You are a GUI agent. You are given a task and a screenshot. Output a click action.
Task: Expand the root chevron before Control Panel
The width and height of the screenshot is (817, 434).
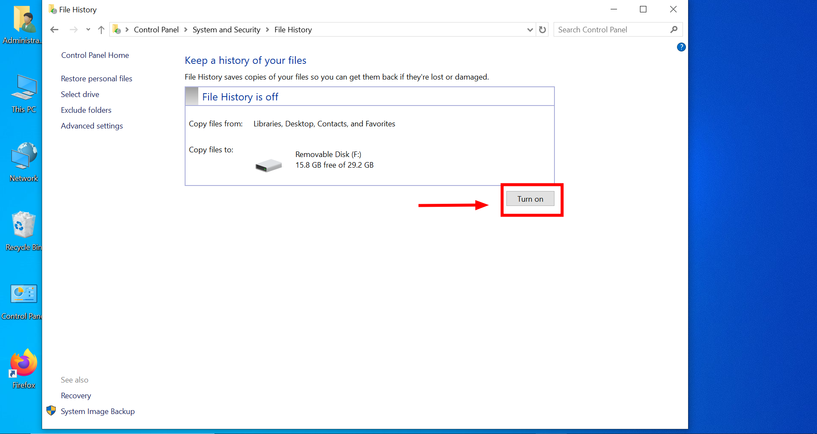tap(127, 30)
